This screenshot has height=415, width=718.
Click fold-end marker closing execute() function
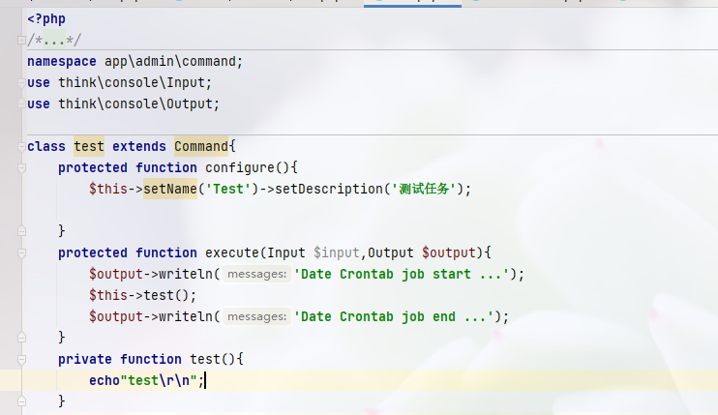pyautogui.click(x=21, y=338)
